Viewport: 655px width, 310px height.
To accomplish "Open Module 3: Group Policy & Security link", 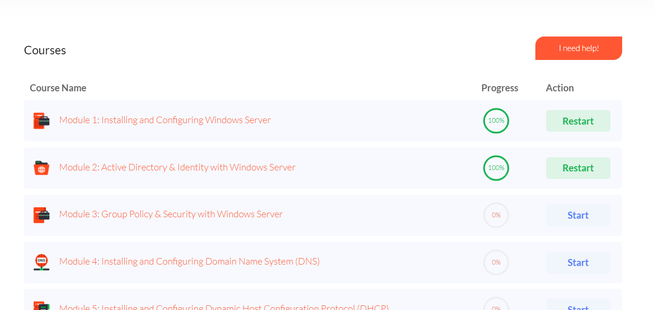I will pyautogui.click(x=171, y=214).
